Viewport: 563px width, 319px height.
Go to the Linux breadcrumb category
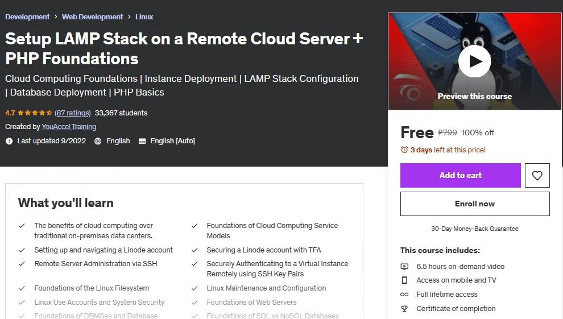[x=144, y=17]
